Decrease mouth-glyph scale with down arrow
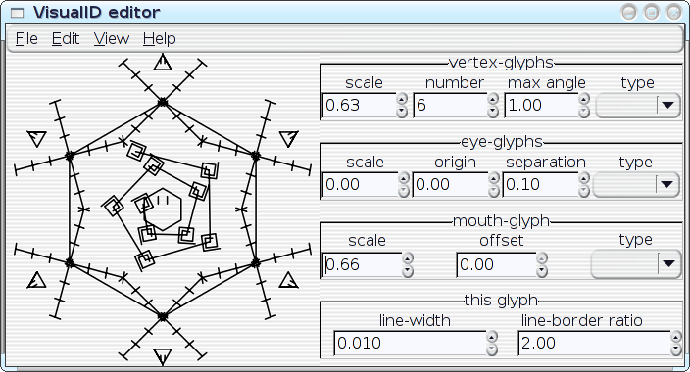This screenshot has width=690, height=372. [408, 271]
